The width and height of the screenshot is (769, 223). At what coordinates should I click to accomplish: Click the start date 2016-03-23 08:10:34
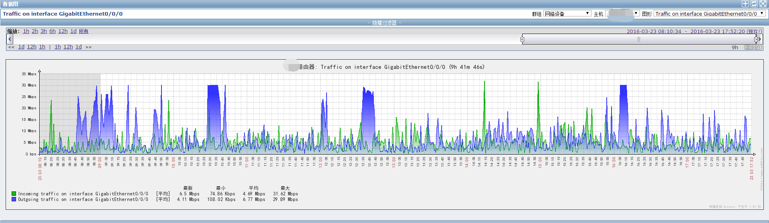tap(654, 31)
